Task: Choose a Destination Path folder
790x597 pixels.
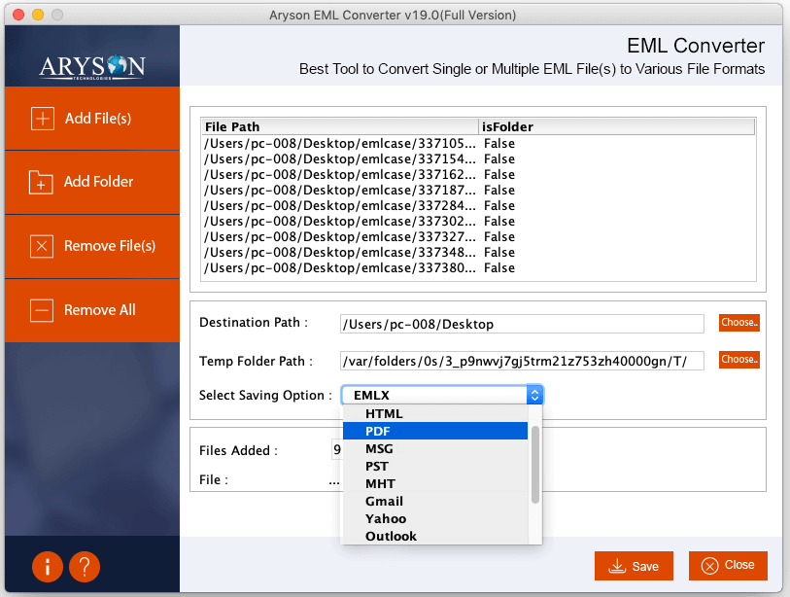Action: [x=739, y=323]
